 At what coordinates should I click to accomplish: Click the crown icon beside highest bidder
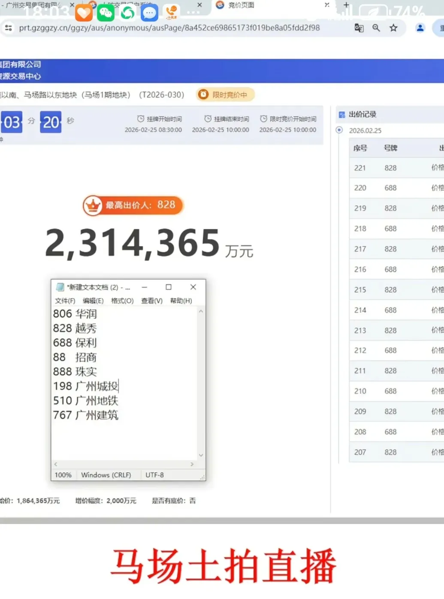(93, 205)
